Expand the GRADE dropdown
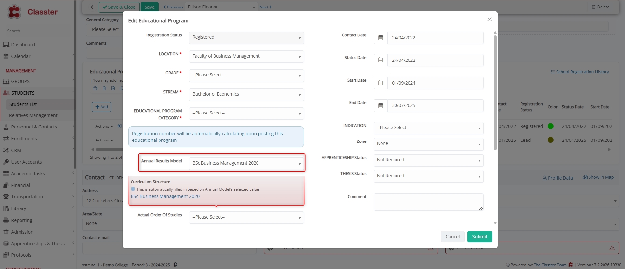 click(x=246, y=75)
